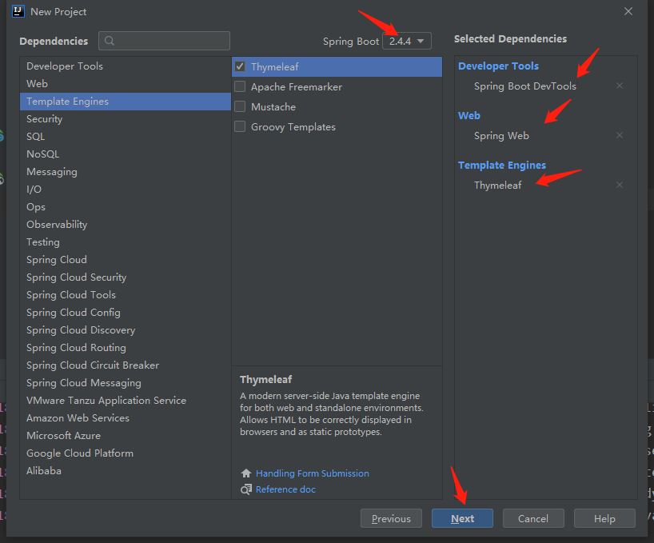This screenshot has height=543, width=654.
Task: Proceed with the Next button
Action: (x=462, y=518)
